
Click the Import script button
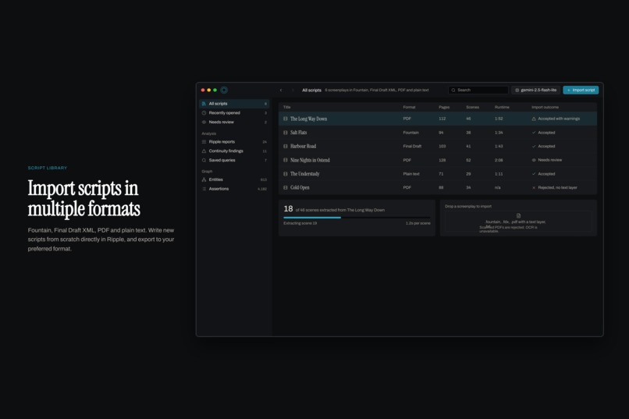tap(581, 91)
